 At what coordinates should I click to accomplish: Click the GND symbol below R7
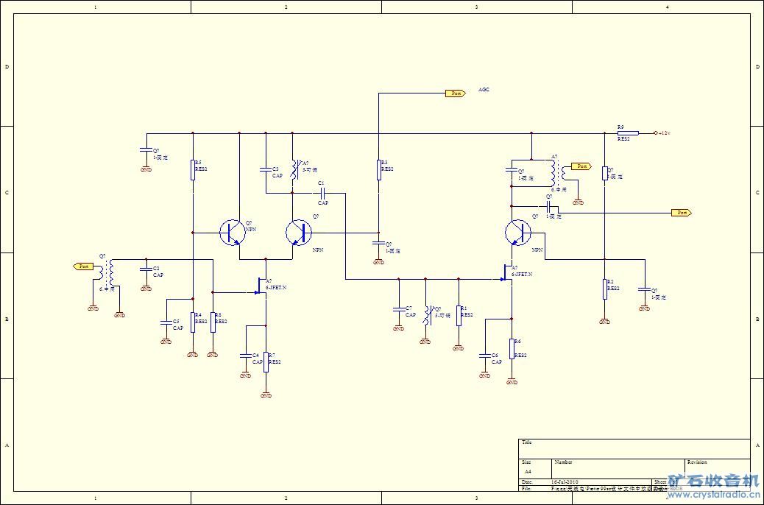pyautogui.click(x=266, y=396)
